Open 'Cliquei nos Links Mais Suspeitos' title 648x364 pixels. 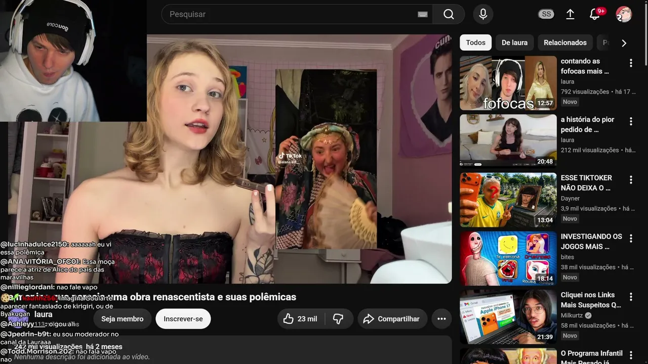click(x=591, y=300)
